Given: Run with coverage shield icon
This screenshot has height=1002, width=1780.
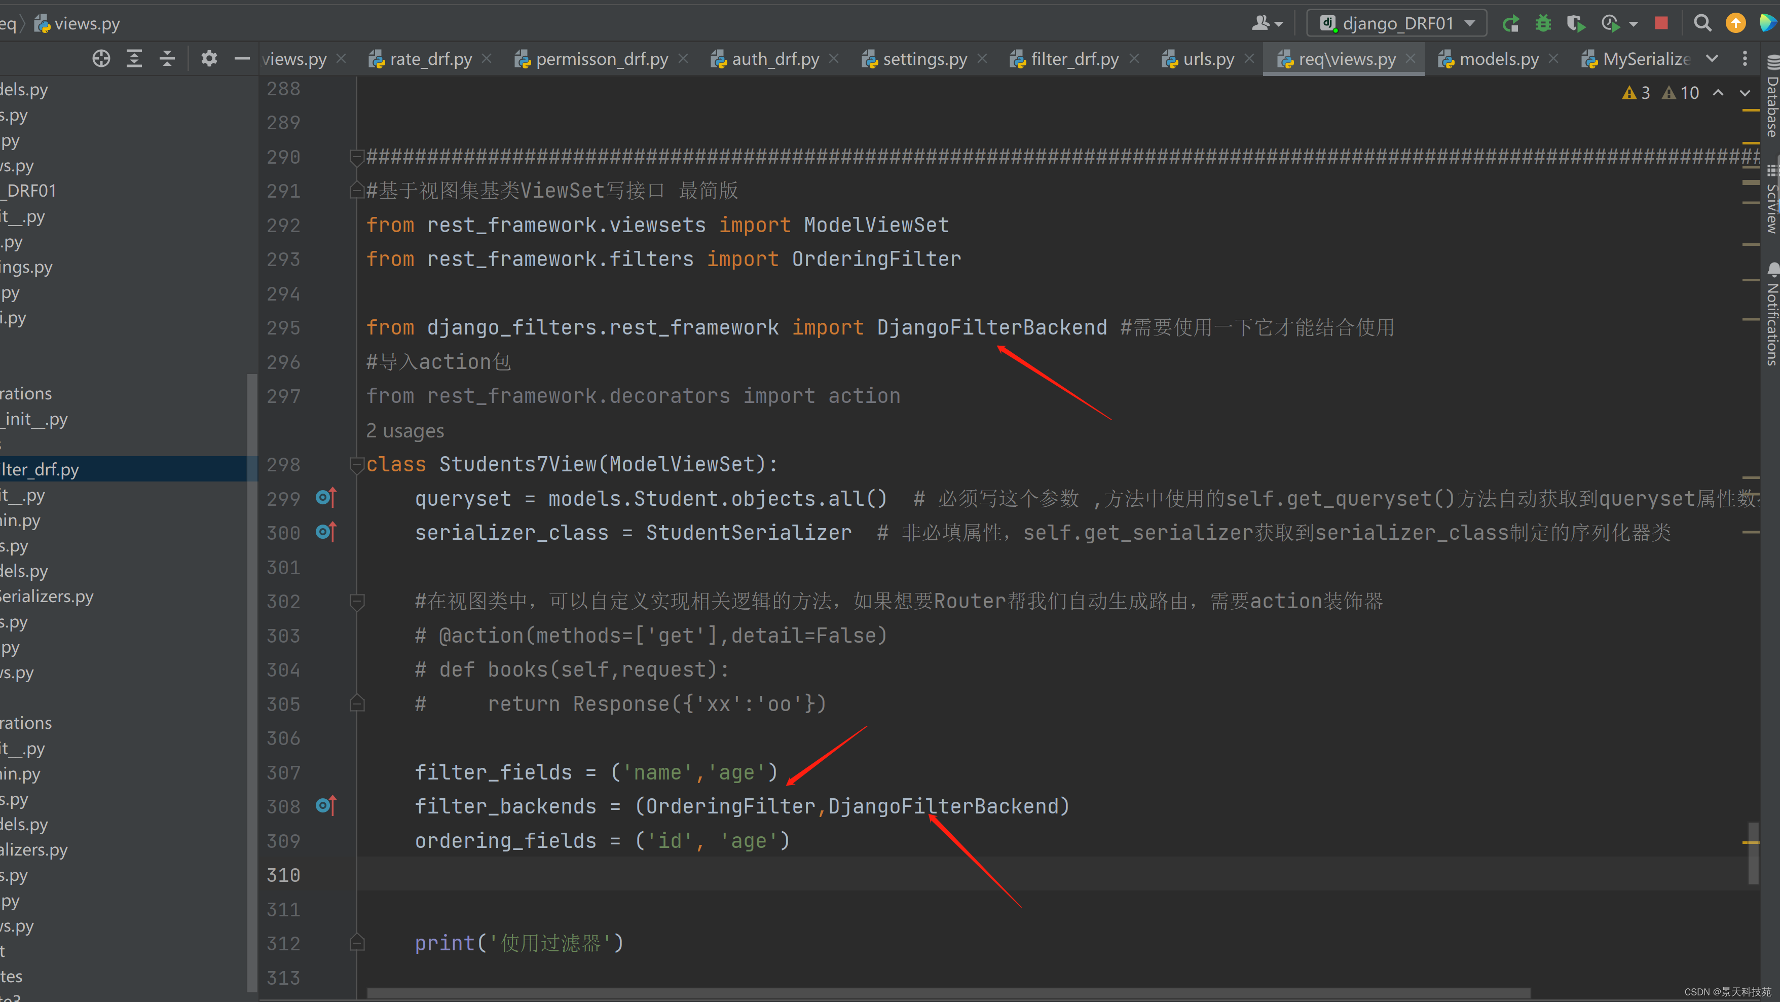Looking at the screenshot, I should [x=1575, y=23].
